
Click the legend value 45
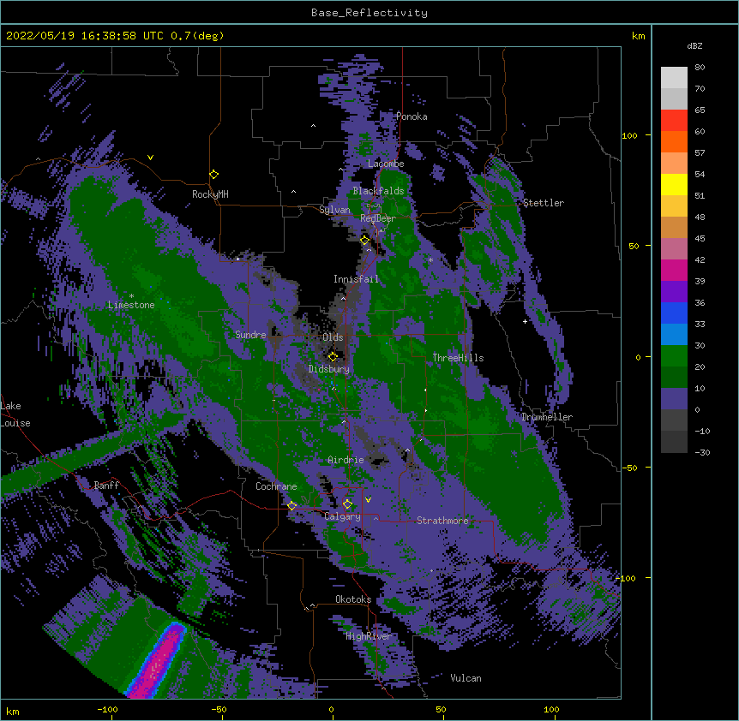(700, 238)
